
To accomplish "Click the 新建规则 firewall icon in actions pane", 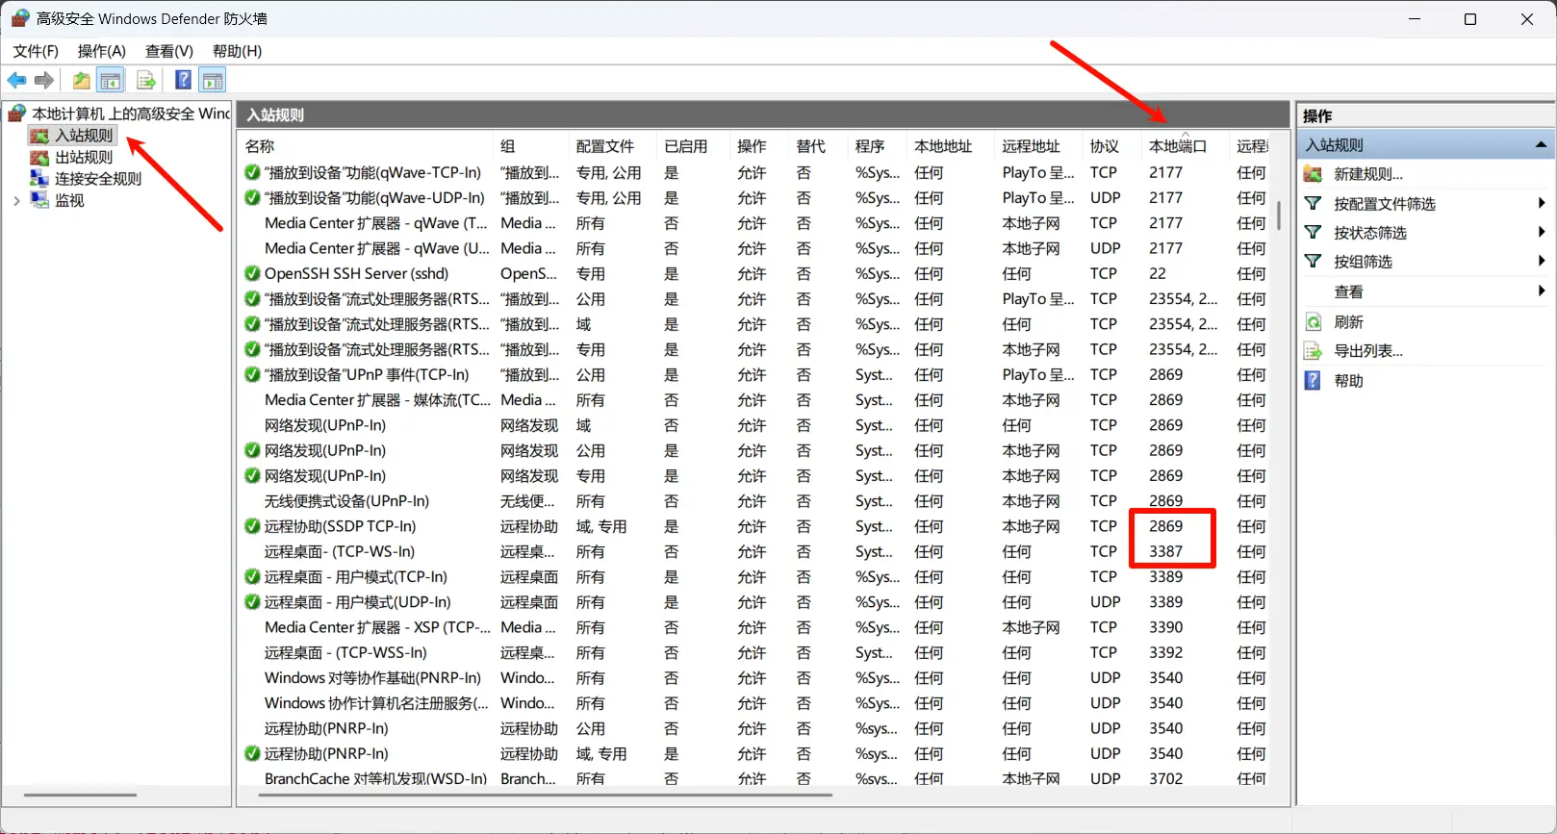I will pyautogui.click(x=1313, y=174).
